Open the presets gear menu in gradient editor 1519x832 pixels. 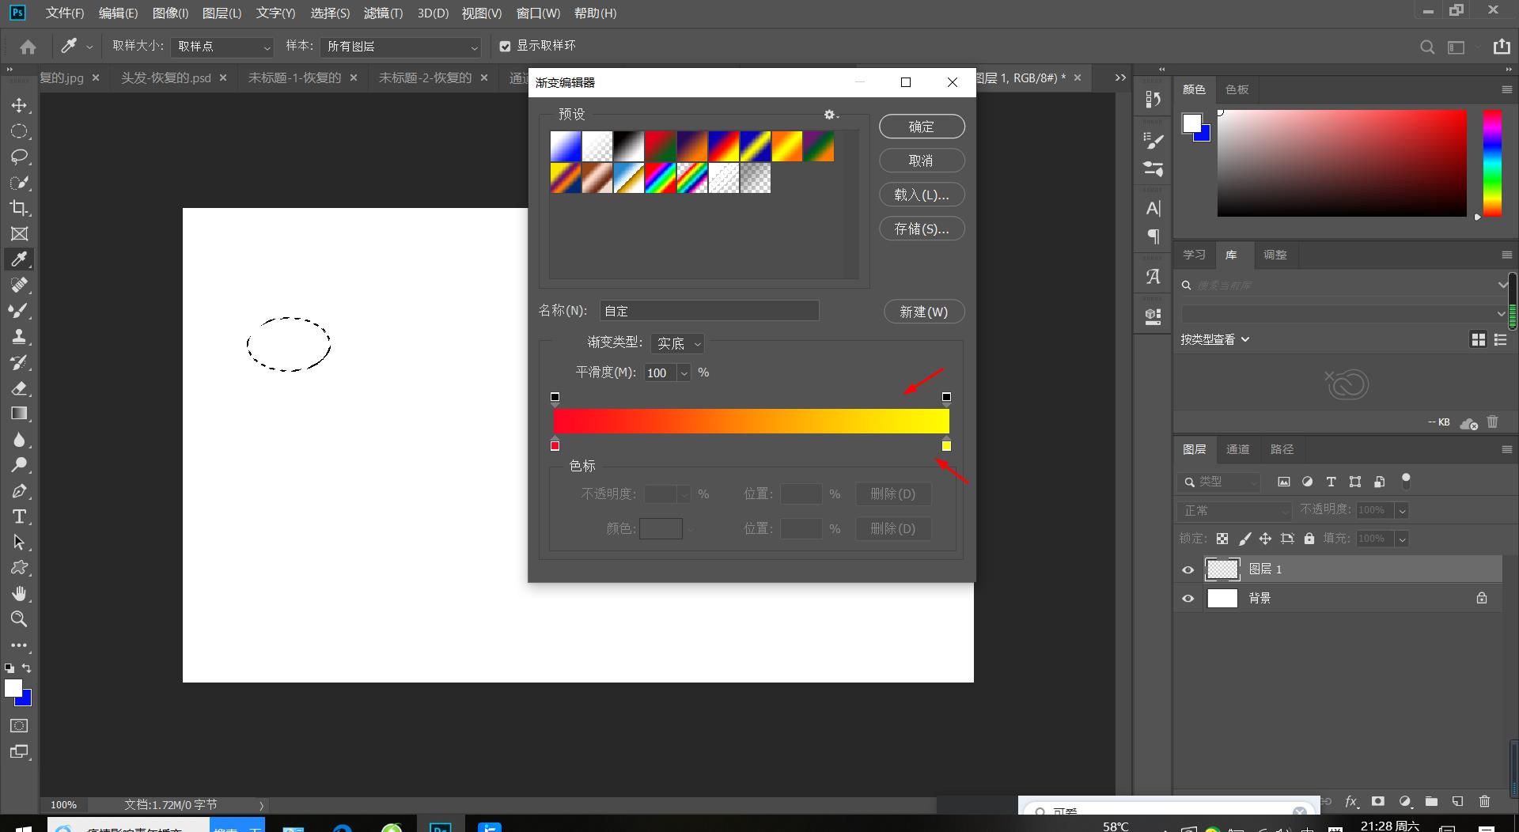click(x=830, y=115)
